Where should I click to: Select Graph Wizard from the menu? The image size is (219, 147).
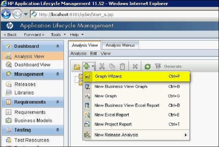[108, 77]
